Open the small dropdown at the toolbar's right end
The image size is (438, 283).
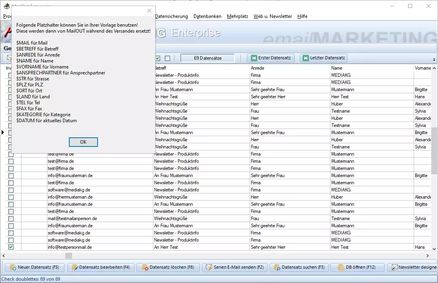point(435,60)
